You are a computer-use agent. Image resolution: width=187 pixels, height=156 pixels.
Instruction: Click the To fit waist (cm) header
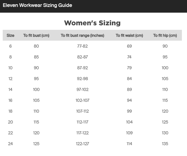[129, 36]
